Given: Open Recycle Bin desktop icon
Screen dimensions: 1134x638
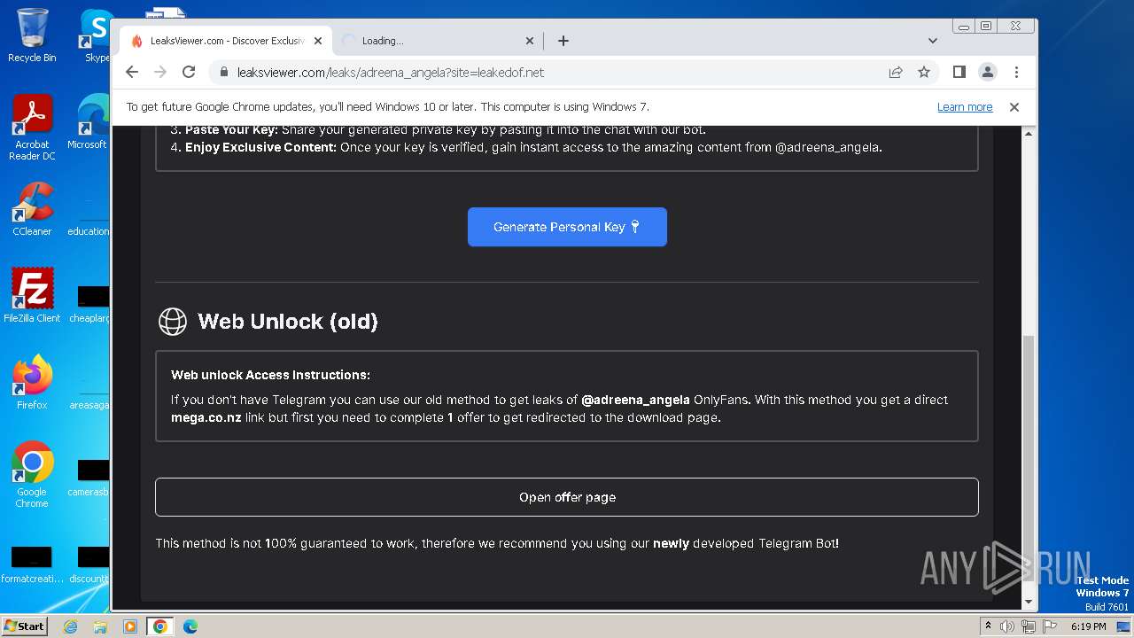Looking at the screenshot, I should pos(32,35).
